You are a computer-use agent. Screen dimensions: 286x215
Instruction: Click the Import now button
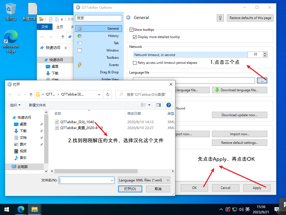click(x=239, y=134)
